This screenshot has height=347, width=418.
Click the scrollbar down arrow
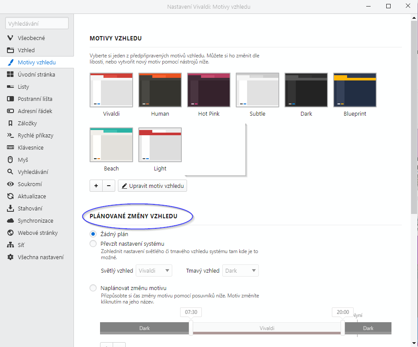tap(414, 343)
